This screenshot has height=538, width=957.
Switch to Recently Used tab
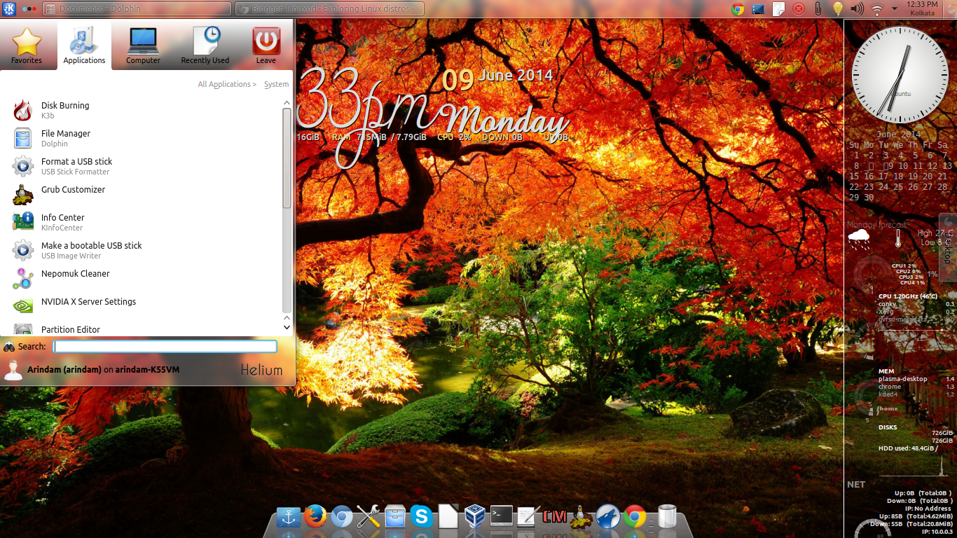[x=205, y=46]
